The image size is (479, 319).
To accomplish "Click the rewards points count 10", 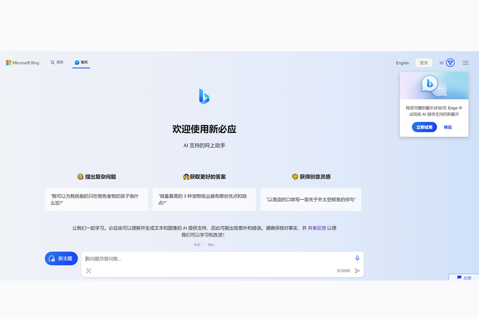I will tap(441, 63).
